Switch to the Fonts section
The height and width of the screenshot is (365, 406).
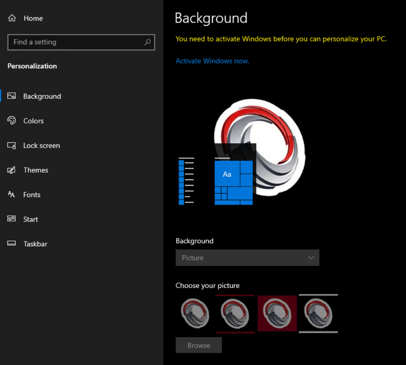[x=32, y=195]
